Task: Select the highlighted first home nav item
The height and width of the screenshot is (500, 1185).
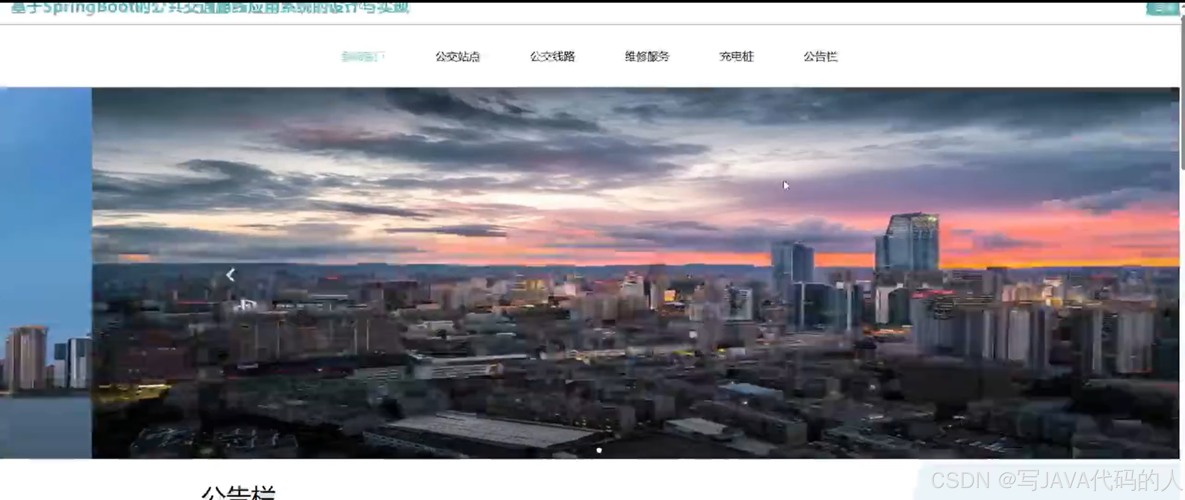Action: pos(363,57)
